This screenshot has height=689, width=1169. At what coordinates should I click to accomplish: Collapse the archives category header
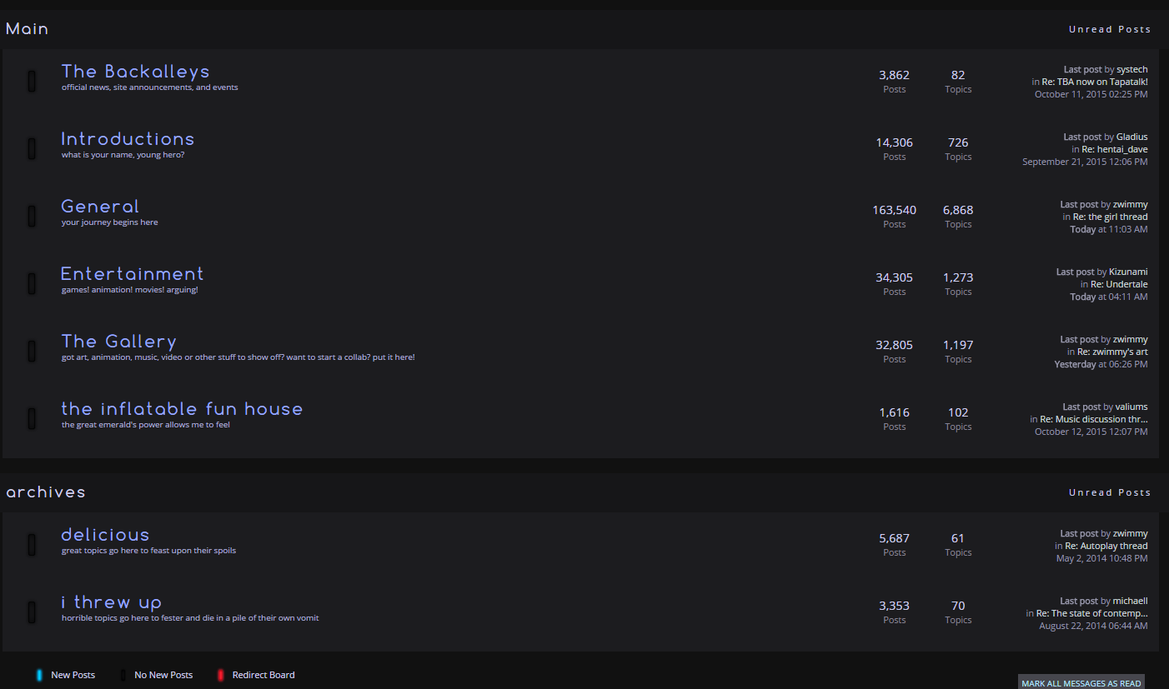click(x=46, y=492)
